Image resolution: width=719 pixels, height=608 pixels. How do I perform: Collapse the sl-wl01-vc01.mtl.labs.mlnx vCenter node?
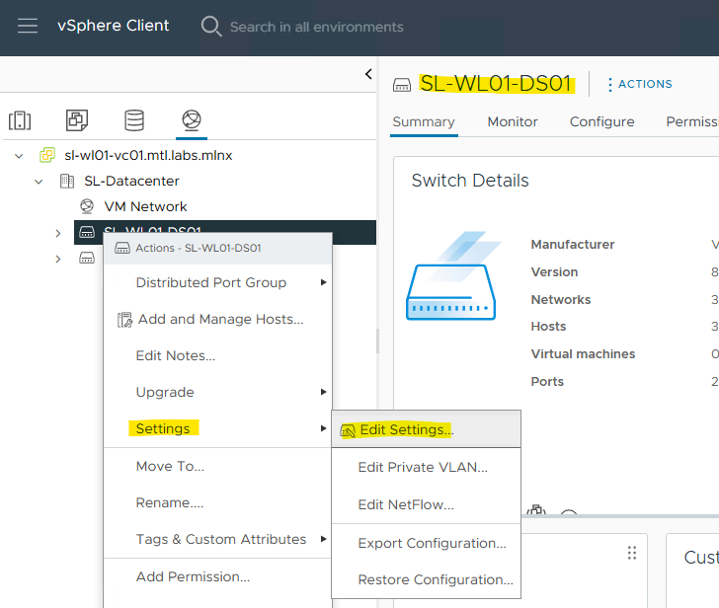[19, 156]
